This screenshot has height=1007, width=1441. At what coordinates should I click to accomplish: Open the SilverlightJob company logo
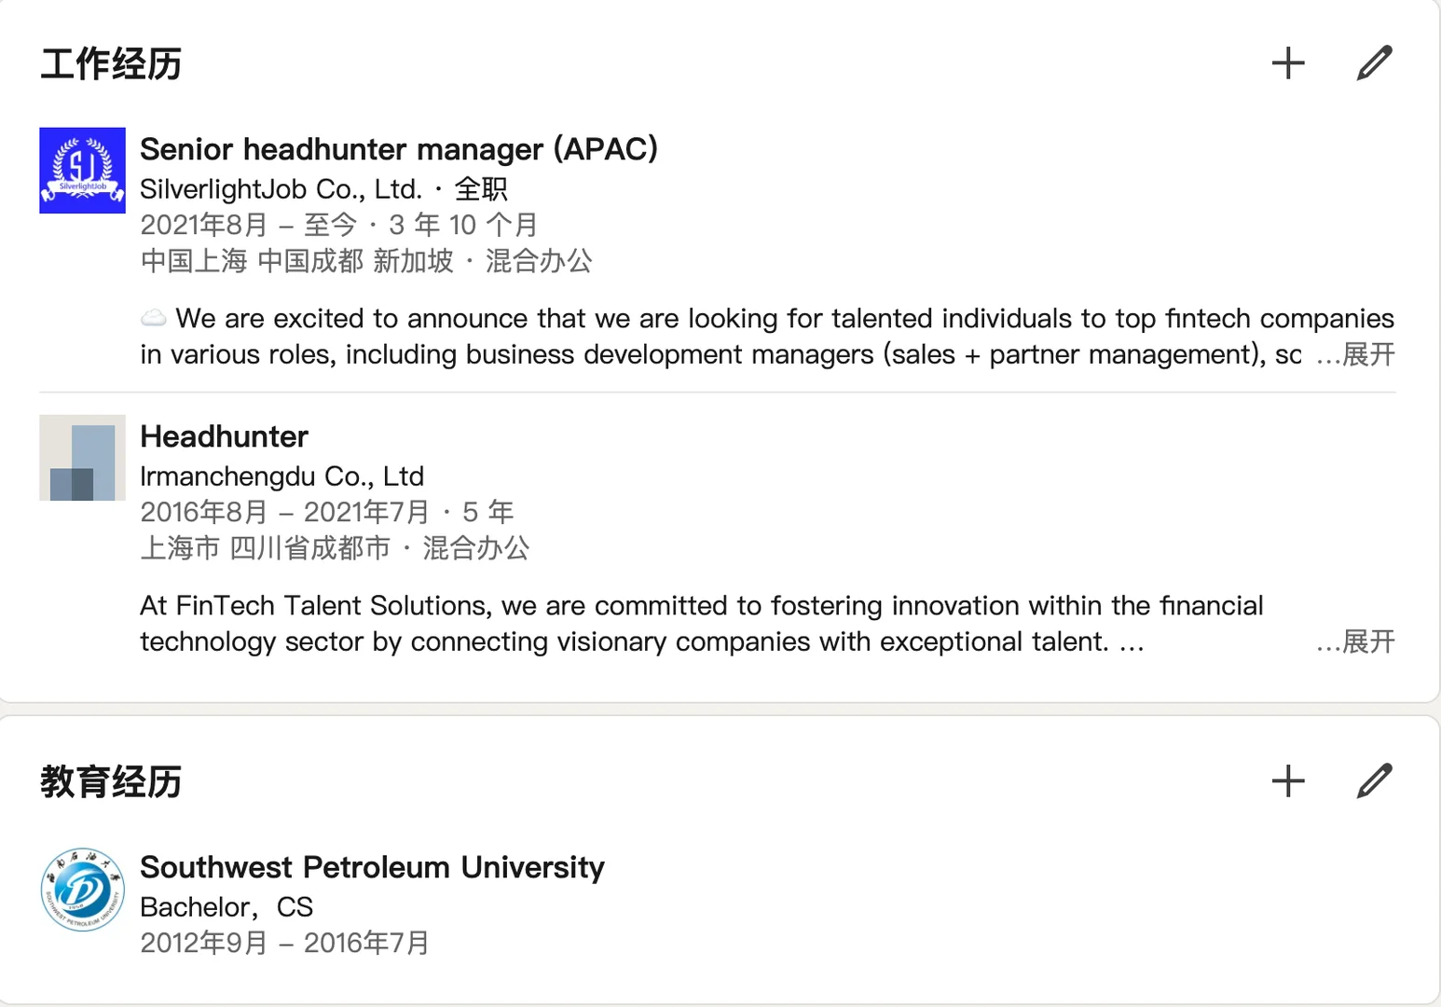pos(82,171)
